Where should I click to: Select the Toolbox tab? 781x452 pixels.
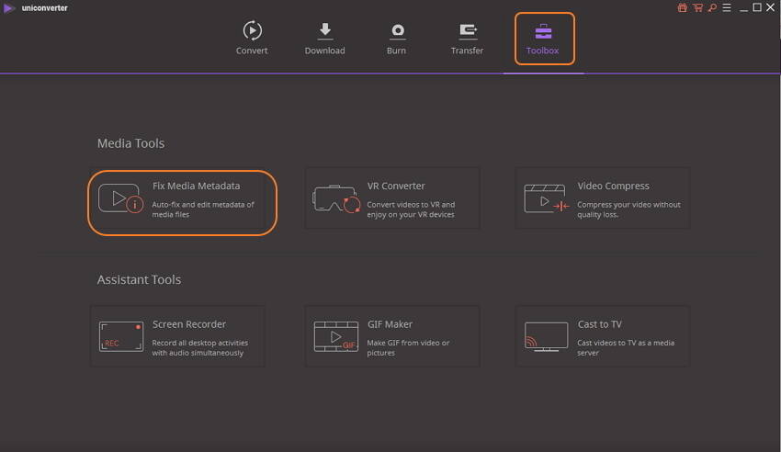pyautogui.click(x=543, y=39)
